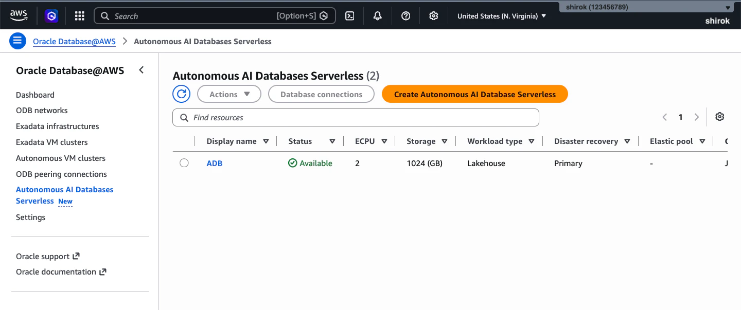Toggle the hamburger navigation menu button
The image size is (741, 310).
(x=18, y=41)
